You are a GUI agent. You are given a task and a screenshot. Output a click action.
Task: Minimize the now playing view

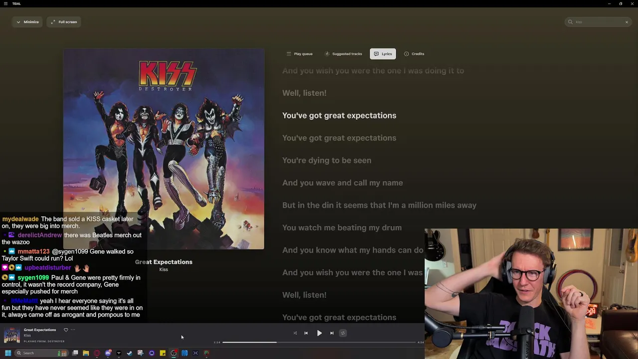click(x=27, y=22)
